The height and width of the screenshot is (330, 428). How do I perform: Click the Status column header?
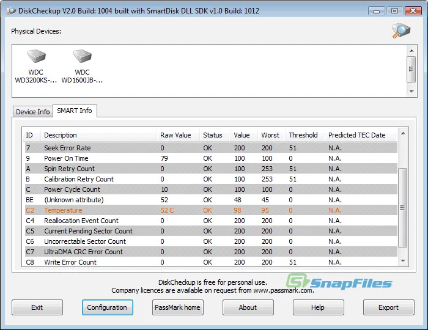pos(215,135)
